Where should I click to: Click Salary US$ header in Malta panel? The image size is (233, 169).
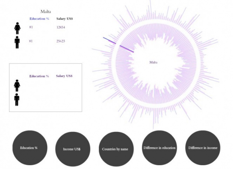click(65, 19)
